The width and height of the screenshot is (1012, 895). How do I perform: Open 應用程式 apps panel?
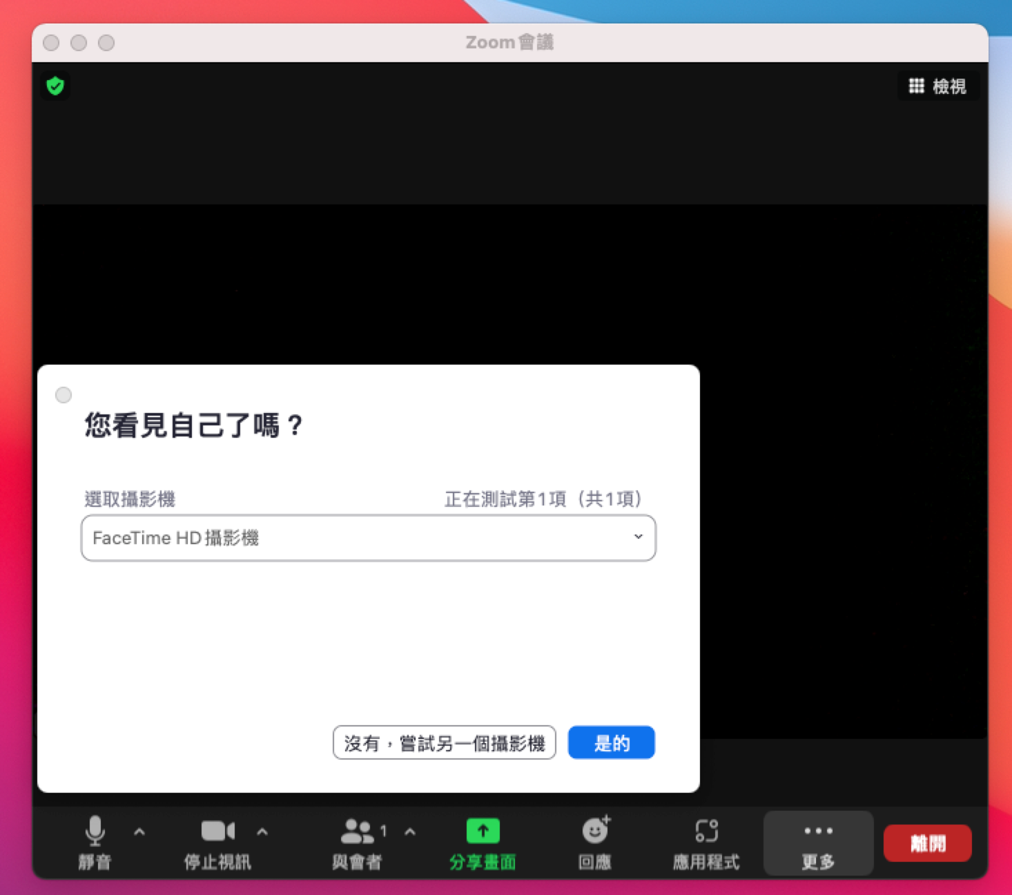(706, 843)
